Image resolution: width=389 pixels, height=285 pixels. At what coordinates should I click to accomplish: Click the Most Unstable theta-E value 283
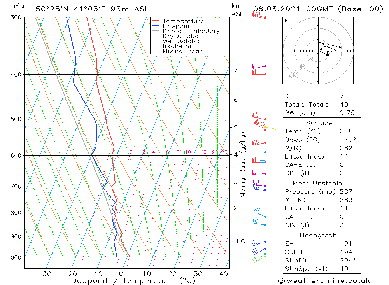pyautogui.click(x=346, y=200)
